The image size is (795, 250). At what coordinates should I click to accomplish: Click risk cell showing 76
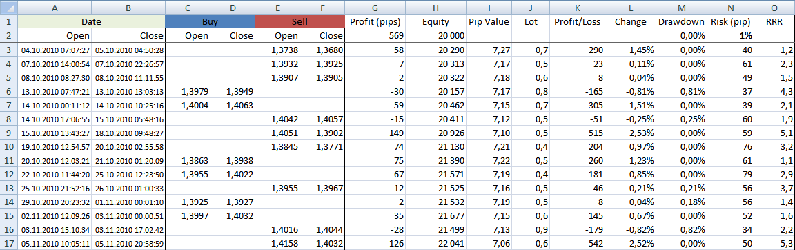click(731, 147)
